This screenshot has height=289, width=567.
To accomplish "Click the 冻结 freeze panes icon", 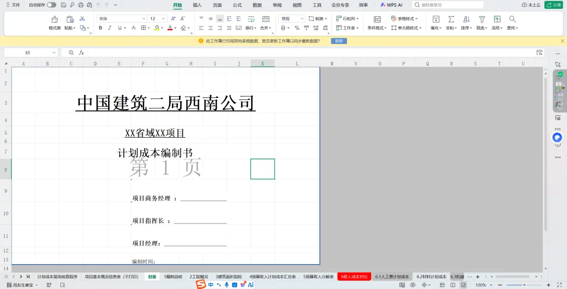I will [x=497, y=19].
